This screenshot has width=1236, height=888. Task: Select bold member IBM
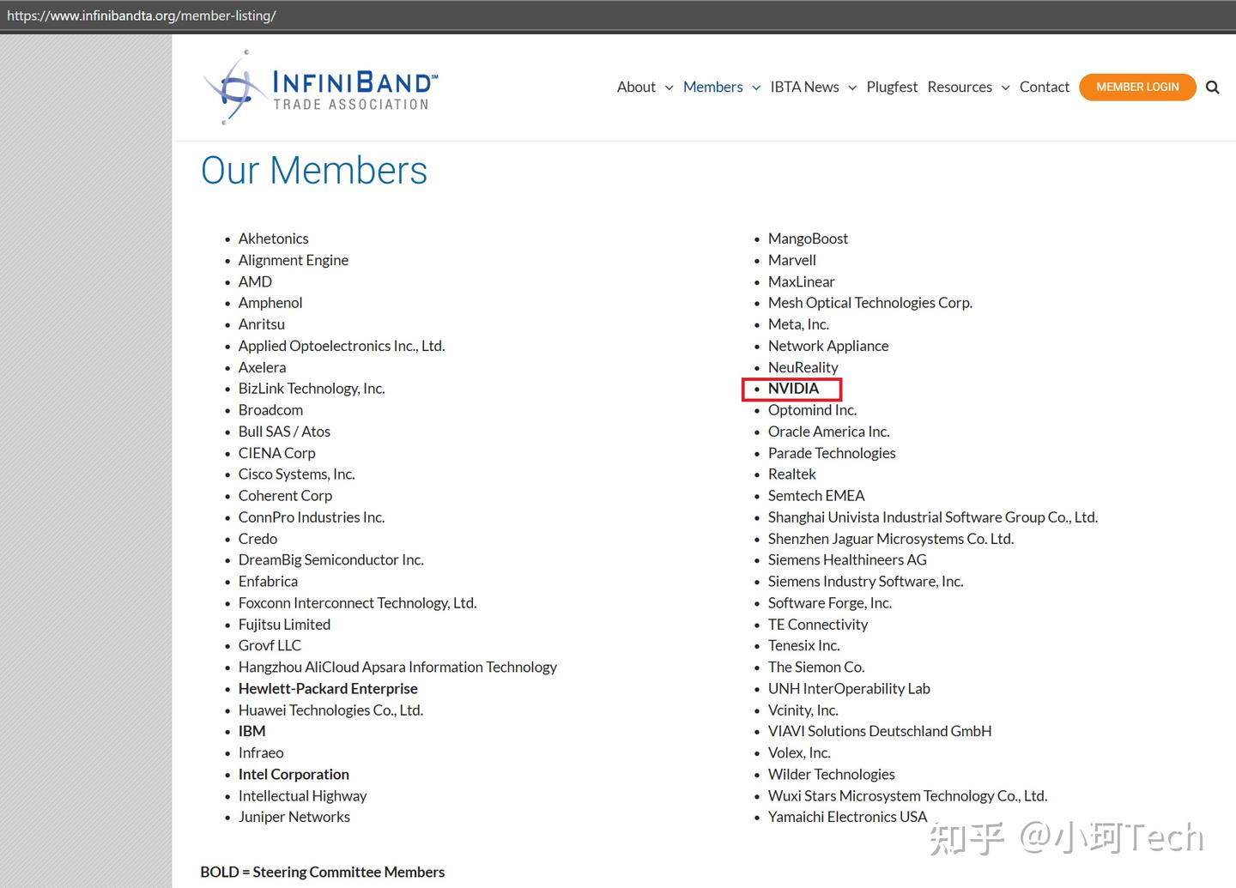[251, 731]
